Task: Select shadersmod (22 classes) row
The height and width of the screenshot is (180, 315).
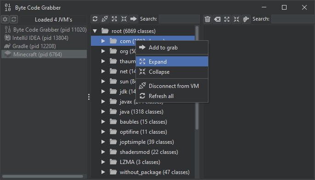Action: coord(143,152)
